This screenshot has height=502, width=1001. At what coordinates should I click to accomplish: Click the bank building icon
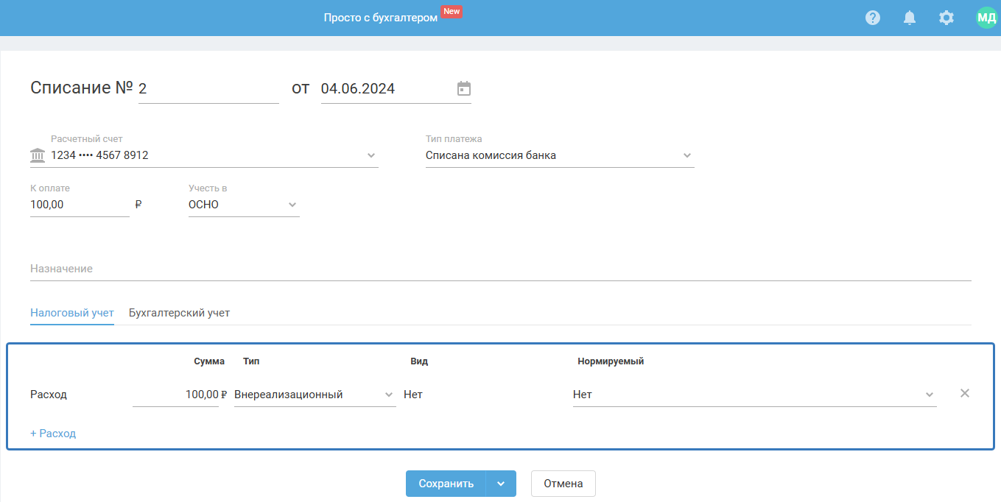click(x=38, y=155)
